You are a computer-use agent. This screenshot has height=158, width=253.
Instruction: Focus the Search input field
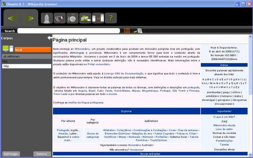tap(68, 31)
